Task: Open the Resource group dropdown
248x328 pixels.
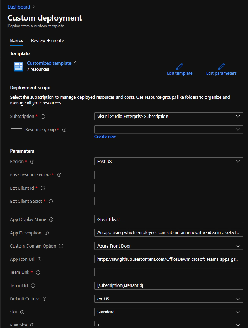Action: point(169,130)
